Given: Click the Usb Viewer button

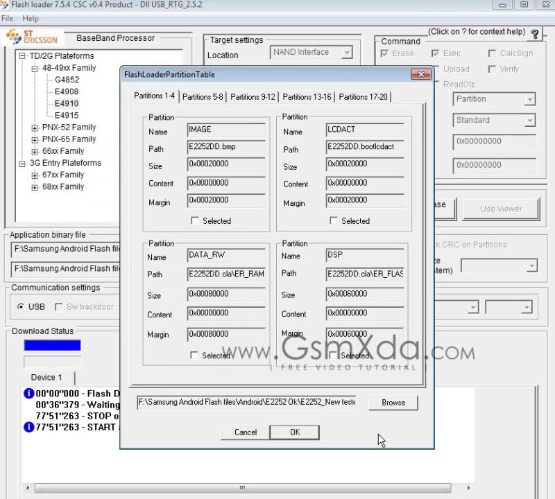Looking at the screenshot, I should coord(501,209).
